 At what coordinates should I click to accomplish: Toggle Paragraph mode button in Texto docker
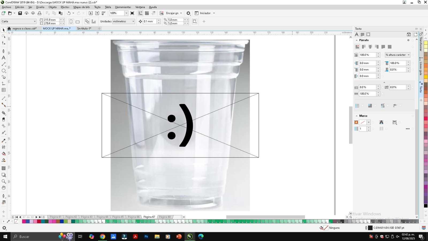click(x=362, y=34)
